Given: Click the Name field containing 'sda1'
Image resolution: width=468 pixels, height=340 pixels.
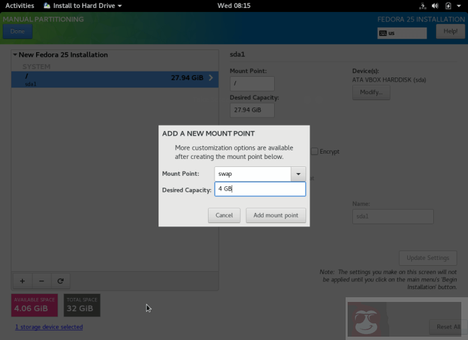Looking at the screenshot, I should point(393,216).
